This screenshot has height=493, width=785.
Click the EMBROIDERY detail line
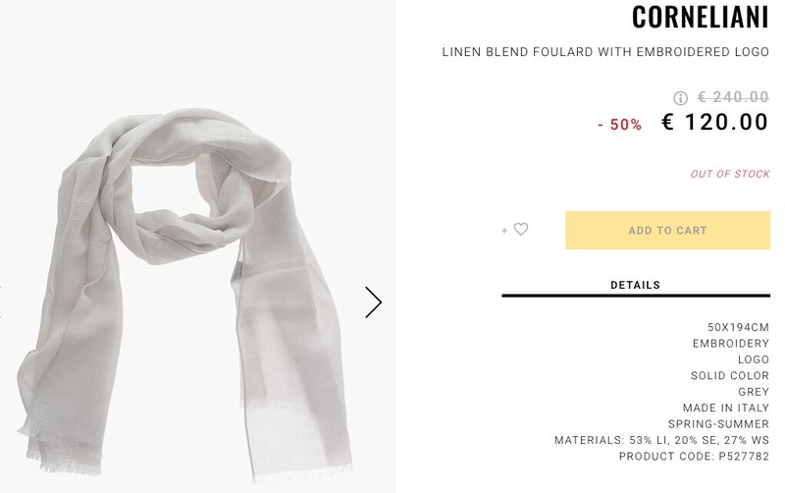(731, 344)
